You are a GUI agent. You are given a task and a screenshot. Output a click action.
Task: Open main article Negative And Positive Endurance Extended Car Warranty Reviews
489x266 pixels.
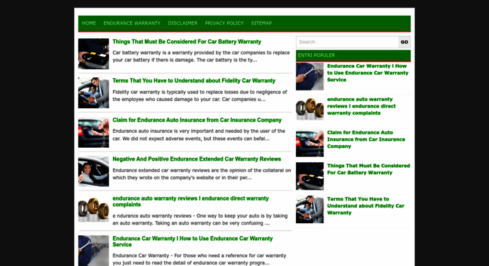point(197,159)
